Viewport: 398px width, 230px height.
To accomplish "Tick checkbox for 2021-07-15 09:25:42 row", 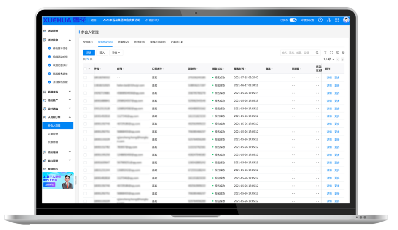I will (x=85, y=78).
